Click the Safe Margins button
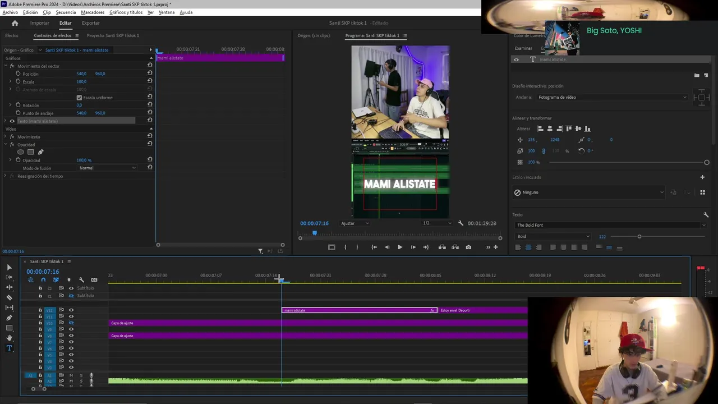This screenshot has width=718, height=404. tap(332, 247)
